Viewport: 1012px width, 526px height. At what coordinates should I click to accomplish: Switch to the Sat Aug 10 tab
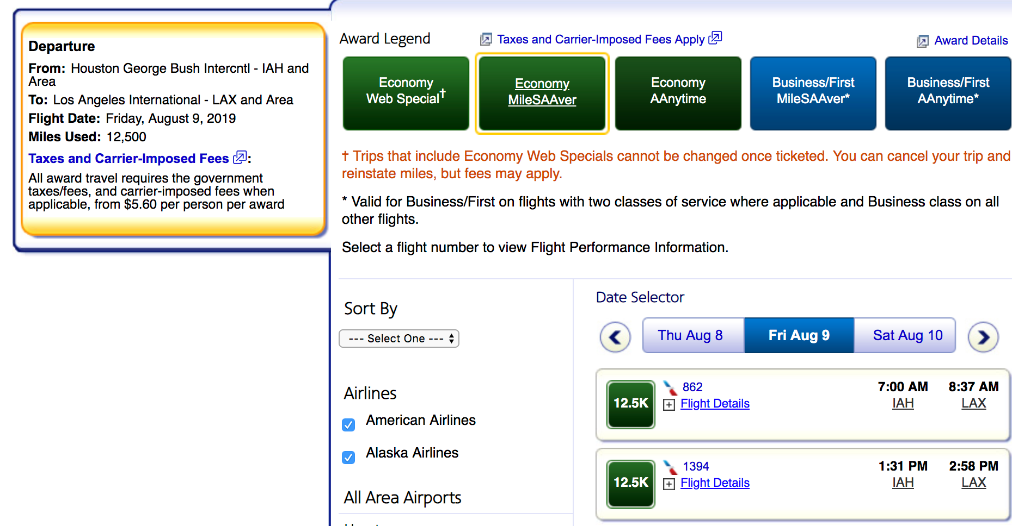click(907, 335)
